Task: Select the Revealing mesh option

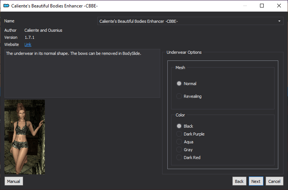Action: click(x=179, y=96)
